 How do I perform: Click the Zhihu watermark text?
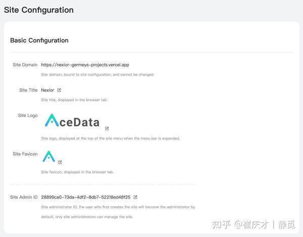254,225
